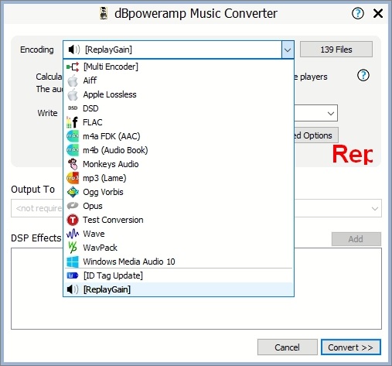Click the Cancel button
The width and height of the screenshot is (392, 366).
click(287, 347)
